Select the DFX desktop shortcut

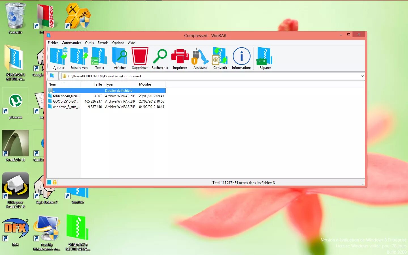tap(15, 232)
